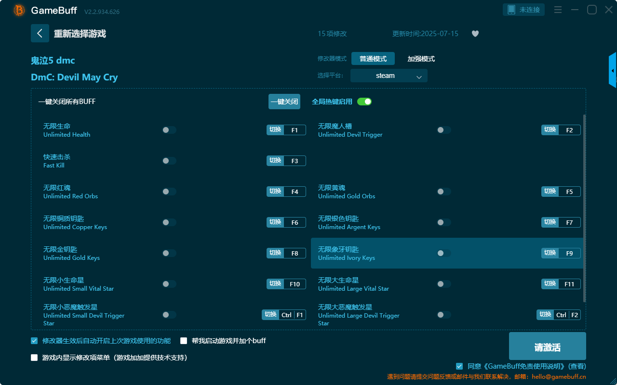The height and width of the screenshot is (385, 617).
Task: Click the 重新选择游戏 title text
Action: [80, 34]
